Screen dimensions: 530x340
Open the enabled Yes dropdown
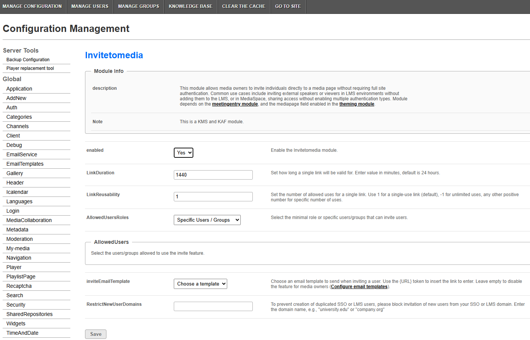(x=184, y=153)
